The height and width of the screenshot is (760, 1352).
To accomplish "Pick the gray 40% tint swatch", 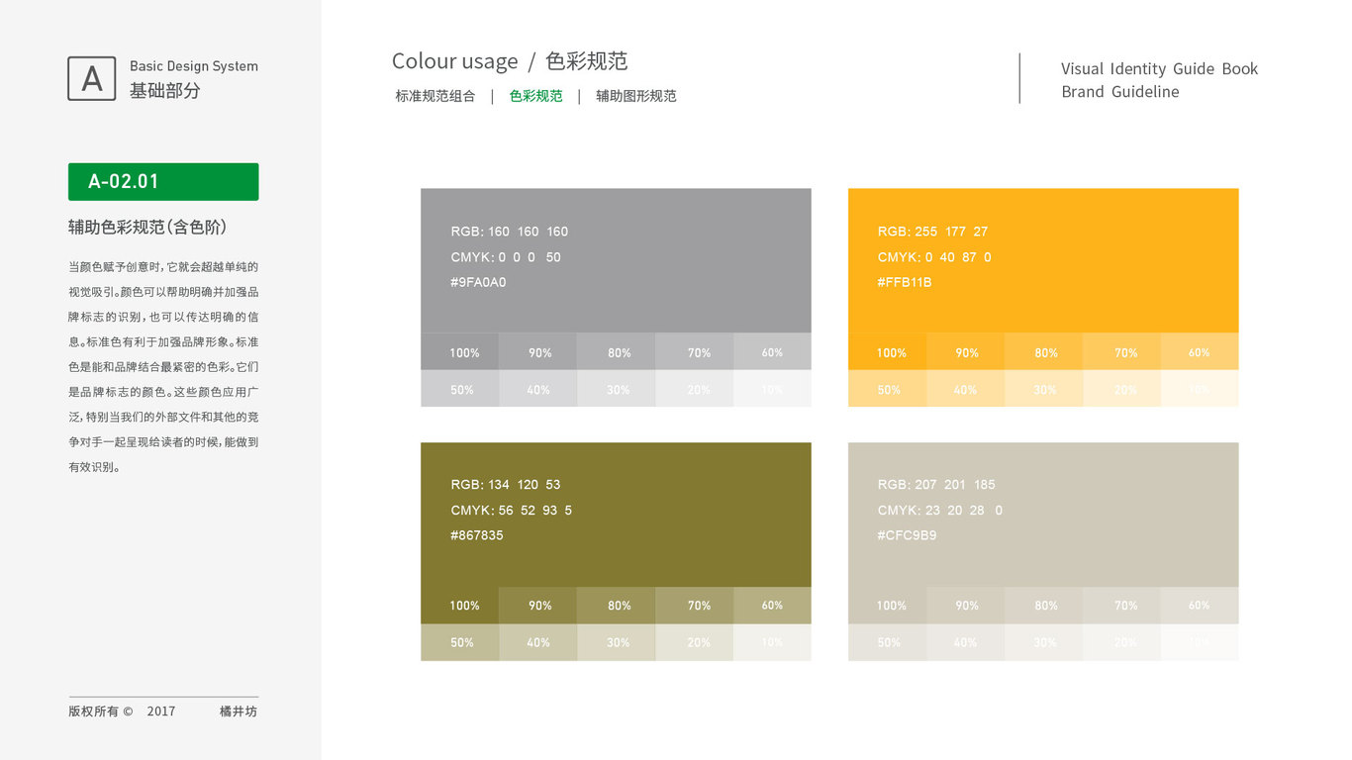I will pyautogui.click(x=537, y=389).
